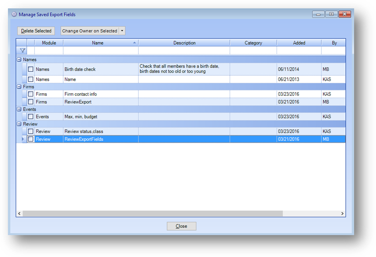Screen dimensions: 376x257
Task: Sort by the Module column header
Action: pyautogui.click(x=49, y=43)
